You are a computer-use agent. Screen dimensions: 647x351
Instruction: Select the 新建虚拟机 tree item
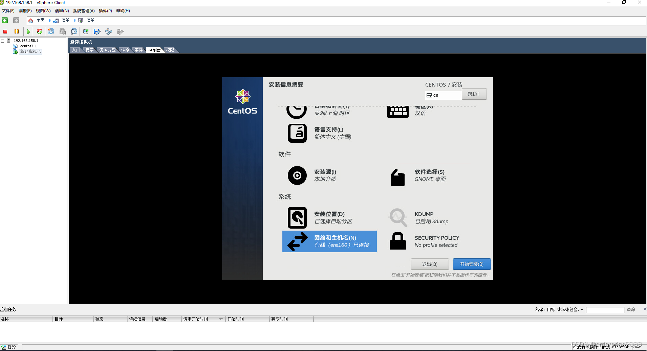(x=30, y=52)
